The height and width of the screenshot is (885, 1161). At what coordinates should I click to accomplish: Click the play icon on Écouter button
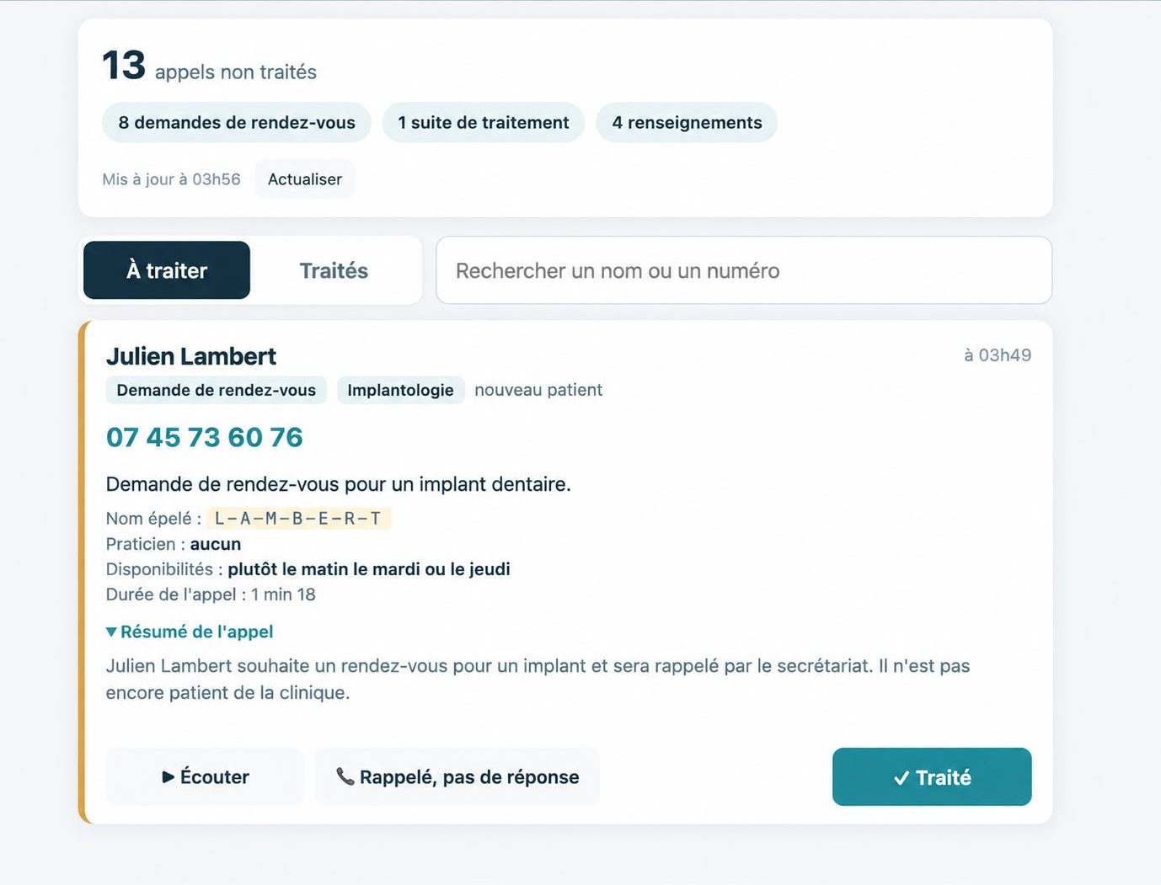pos(169,777)
